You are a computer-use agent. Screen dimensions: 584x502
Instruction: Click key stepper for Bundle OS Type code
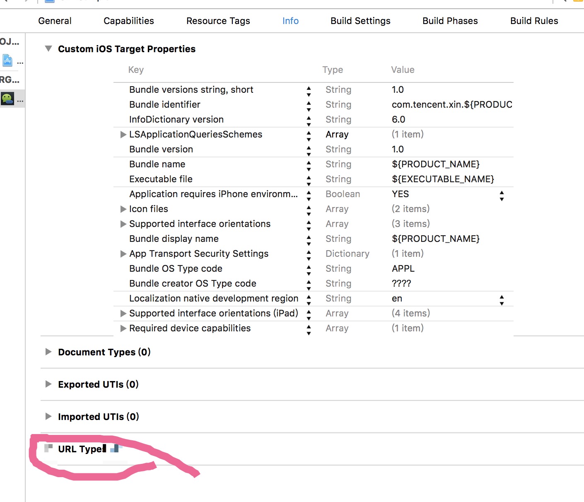pyautogui.click(x=309, y=270)
